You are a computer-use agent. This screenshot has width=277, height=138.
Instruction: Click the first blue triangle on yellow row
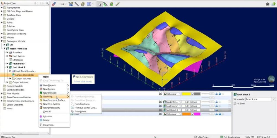coord(217,94)
